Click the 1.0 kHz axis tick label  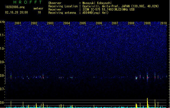(x=2, y=49)
